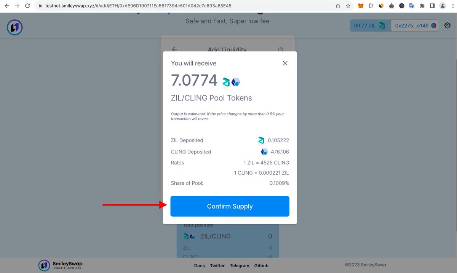Open the Chrome profile avatar
The height and width of the screenshot is (273, 457).
(443, 6)
